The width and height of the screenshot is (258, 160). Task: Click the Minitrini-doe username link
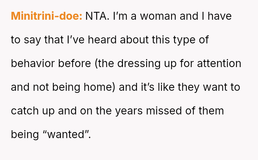coord(47,16)
